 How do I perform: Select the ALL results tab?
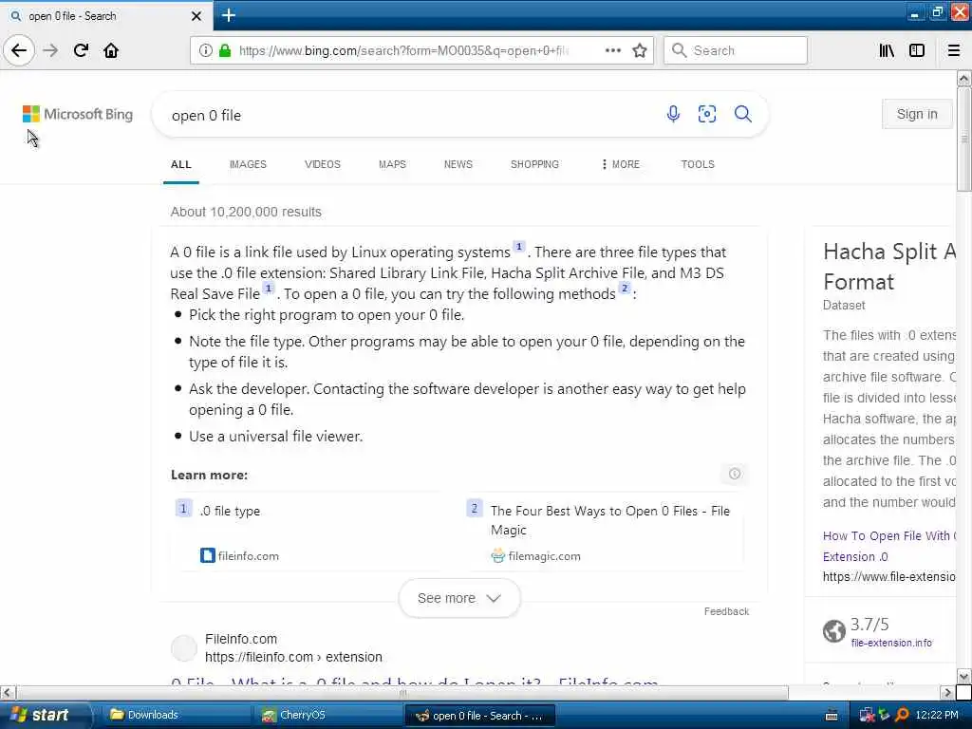click(181, 164)
